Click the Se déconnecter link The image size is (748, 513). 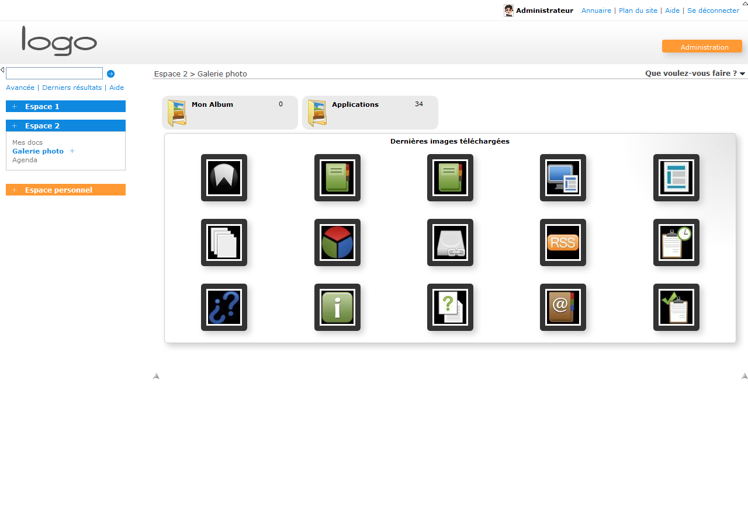[713, 11]
